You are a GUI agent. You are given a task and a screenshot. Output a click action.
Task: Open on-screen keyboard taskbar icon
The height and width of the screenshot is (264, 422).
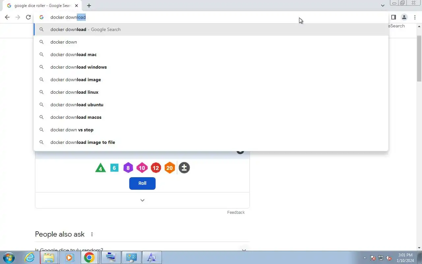(110, 257)
